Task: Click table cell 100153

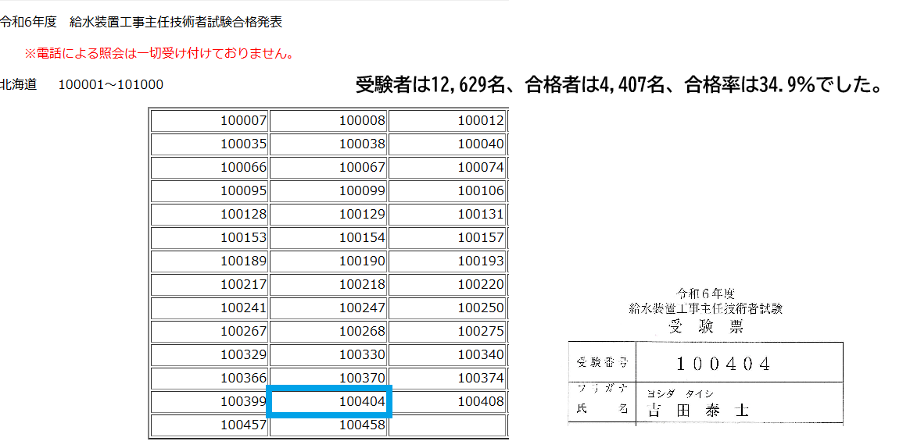Action: (210, 237)
